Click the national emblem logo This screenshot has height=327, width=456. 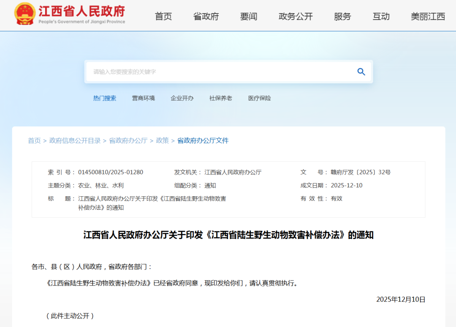[24, 13]
